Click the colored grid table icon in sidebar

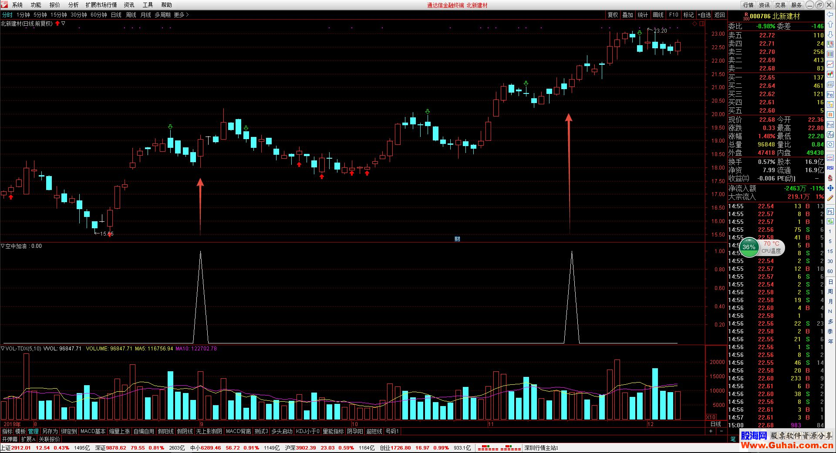(x=830, y=54)
